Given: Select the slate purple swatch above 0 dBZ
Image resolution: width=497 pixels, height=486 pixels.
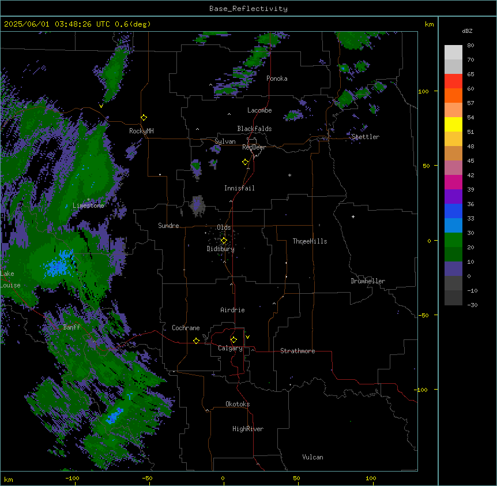Looking at the screenshot, I should coord(453,269).
